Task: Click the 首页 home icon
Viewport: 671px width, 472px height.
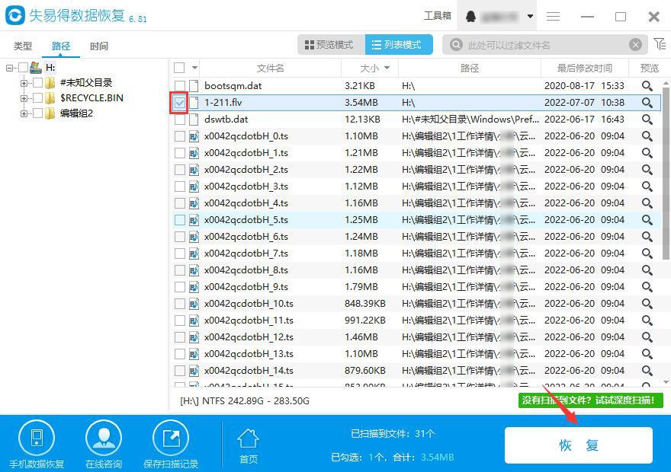Action: 248,436
